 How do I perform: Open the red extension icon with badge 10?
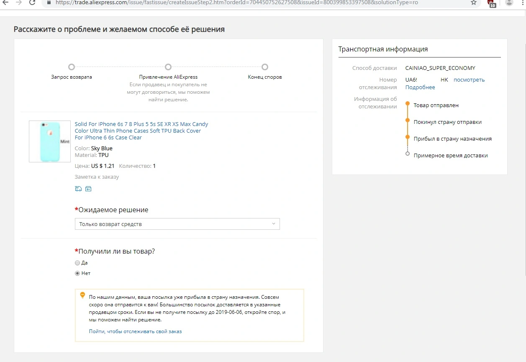492,3
